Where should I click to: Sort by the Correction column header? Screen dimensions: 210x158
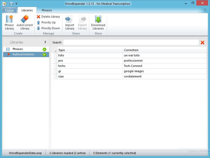tap(165, 50)
